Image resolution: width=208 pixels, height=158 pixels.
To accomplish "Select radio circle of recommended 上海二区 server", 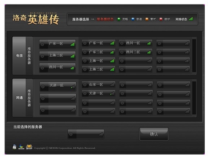I will click(42, 56).
